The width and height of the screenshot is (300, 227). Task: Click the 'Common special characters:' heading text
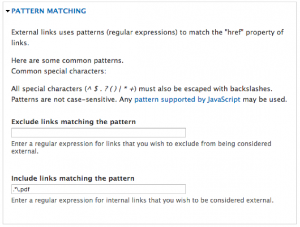pyautogui.click(x=58, y=71)
